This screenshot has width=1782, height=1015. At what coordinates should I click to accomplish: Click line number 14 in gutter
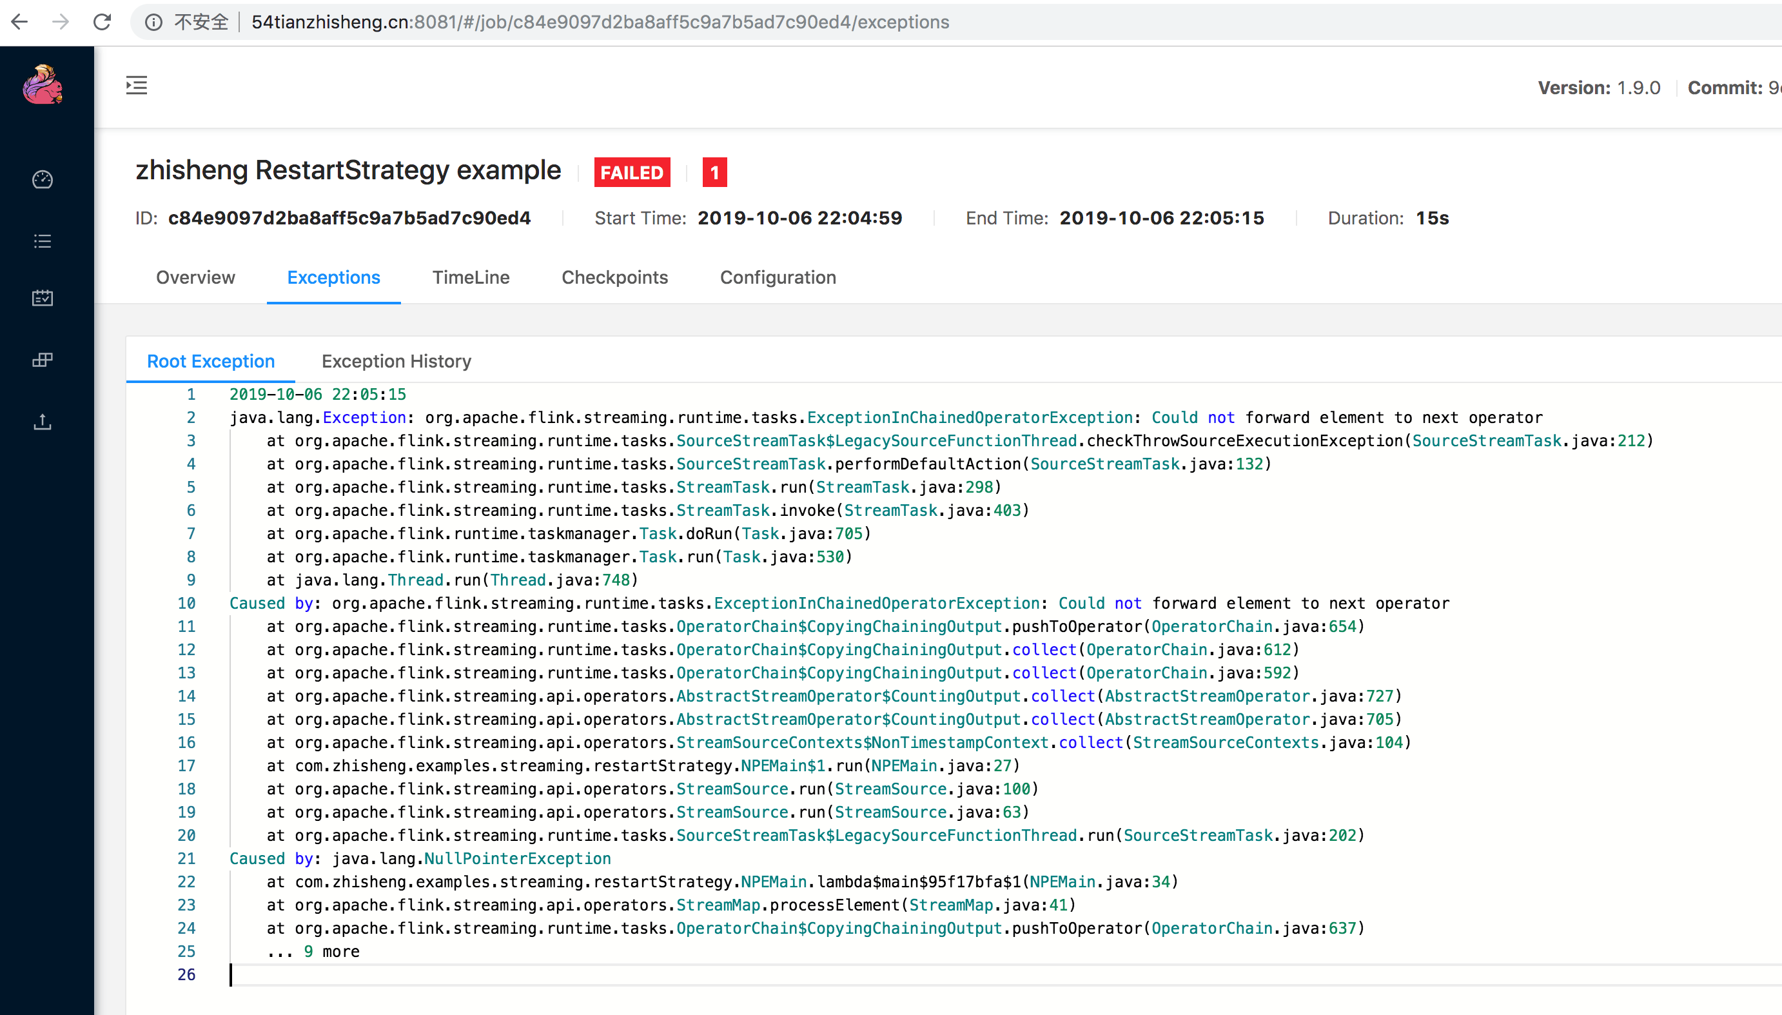click(186, 696)
